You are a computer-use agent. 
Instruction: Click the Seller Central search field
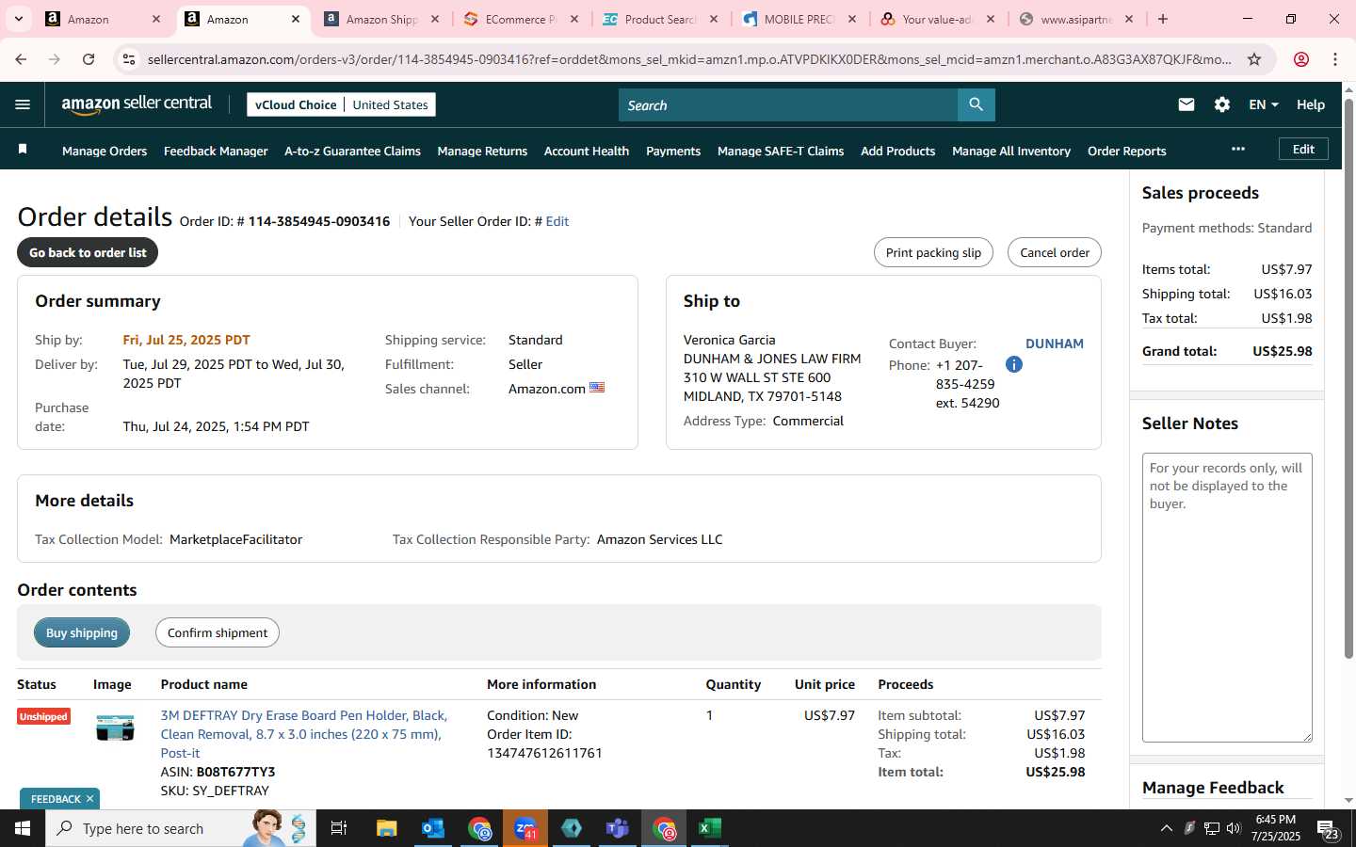(x=788, y=104)
